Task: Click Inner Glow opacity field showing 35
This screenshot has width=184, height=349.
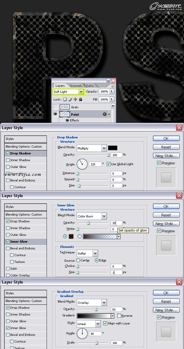Action: click(x=117, y=223)
